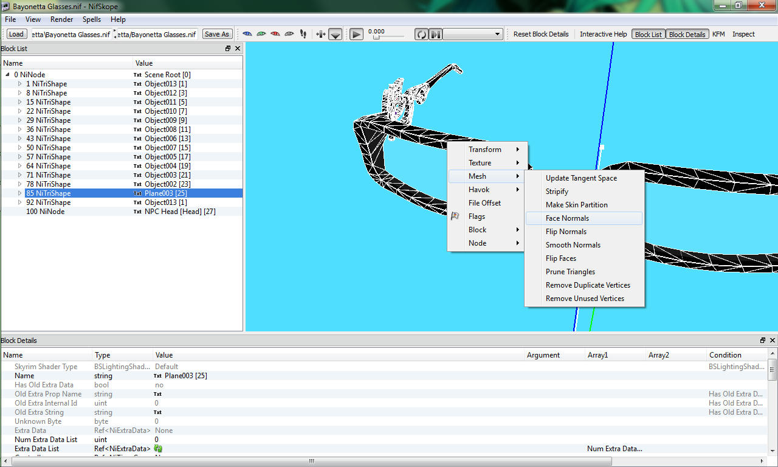The width and height of the screenshot is (778, 467).
Task: Toggle the Inspect panel
Action: (x=743, y=34)
